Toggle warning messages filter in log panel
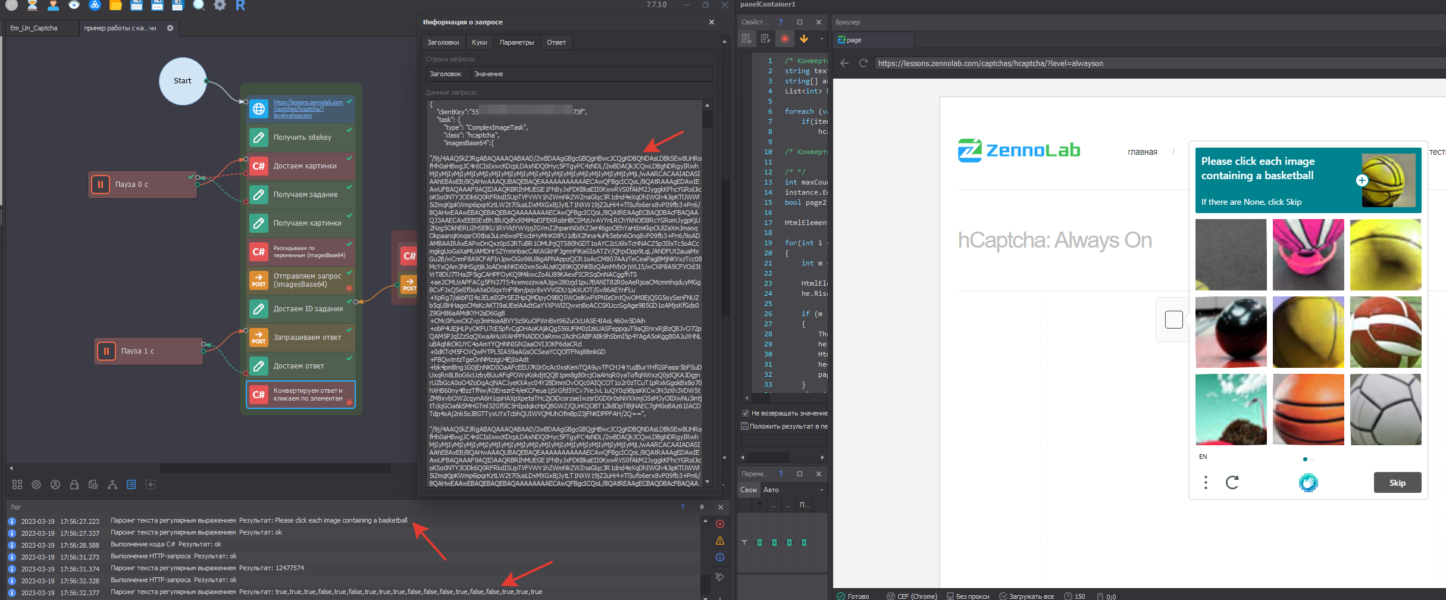 click(x=719, y=540)
